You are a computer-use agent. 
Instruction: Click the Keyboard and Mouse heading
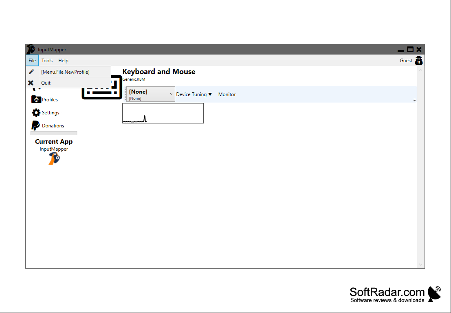[159, 72]
